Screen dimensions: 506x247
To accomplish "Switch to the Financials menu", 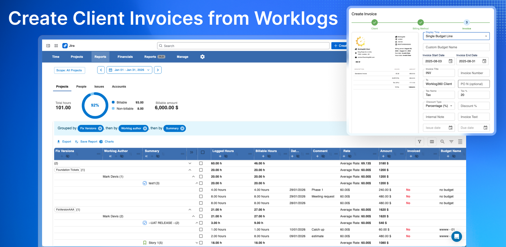I will point(125,57).
